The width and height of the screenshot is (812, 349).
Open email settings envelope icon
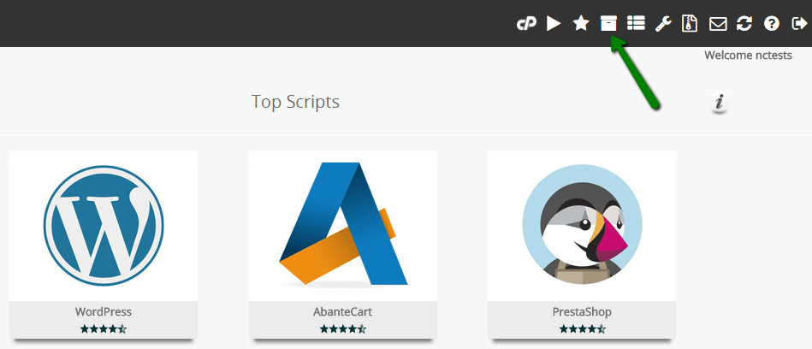click(718, 24)
